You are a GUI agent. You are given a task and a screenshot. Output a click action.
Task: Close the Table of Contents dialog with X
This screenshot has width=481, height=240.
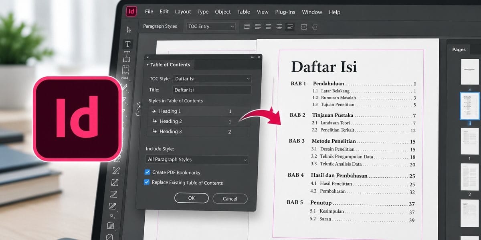pos(259,57)
